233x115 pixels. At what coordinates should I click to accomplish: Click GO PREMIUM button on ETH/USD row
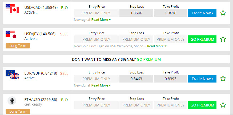tap(202, 105)
